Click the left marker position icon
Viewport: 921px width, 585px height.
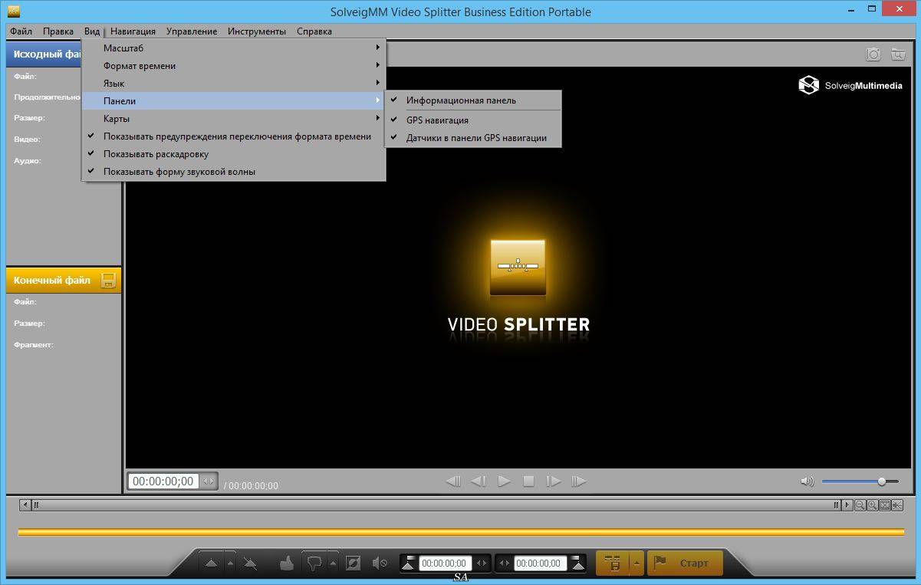click(409, 564)
